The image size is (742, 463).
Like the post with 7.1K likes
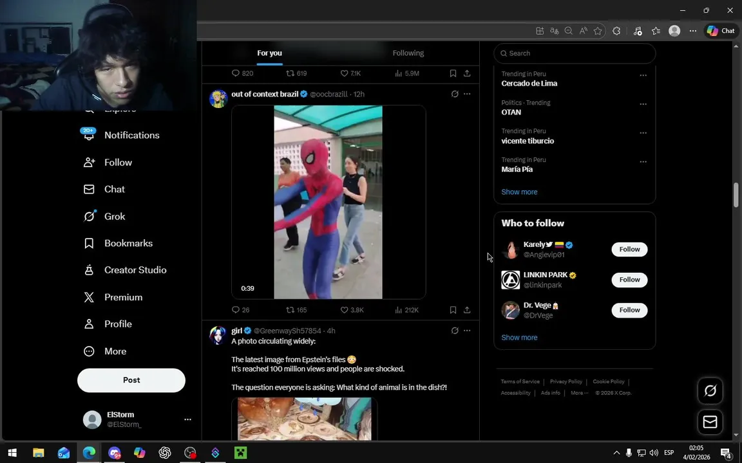pos(350,73)
